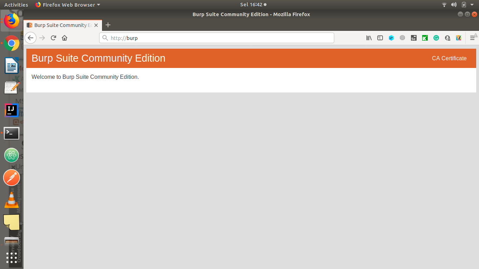Reload the current Burp page
Screen dimensions: 479x269
pyautogui.click(x=53, y=38)
